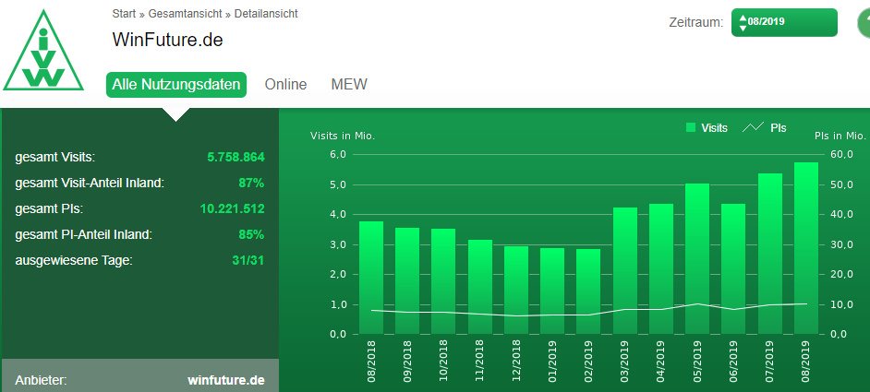Image resolution: width=870 pixels, height=392 pixels.
Task: Click the 'gesamt PIs:' label
Action: pos(49,209)
